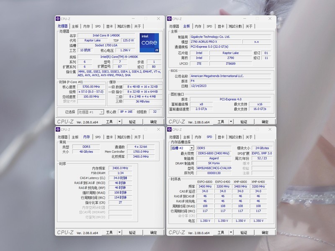The height and width of the screenshot is (251, 335).
Task: Open 测试分数 tab in the 主板 window
Action: [235, 26]
